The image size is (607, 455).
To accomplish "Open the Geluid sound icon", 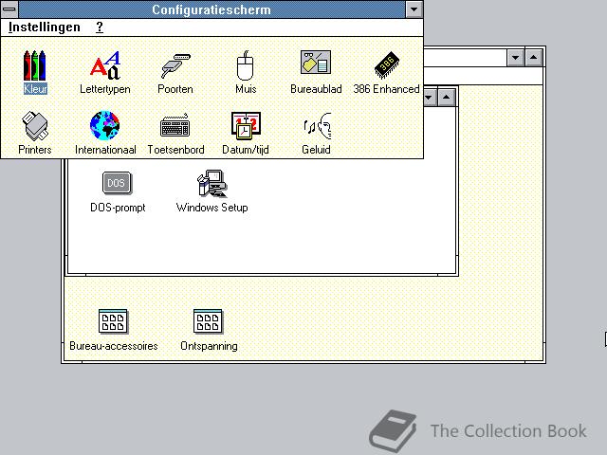I will [318, 126].
